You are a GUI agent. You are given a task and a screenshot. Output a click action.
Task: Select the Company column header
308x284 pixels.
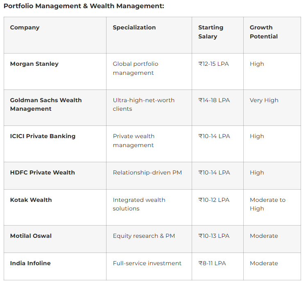pos(25,27)
